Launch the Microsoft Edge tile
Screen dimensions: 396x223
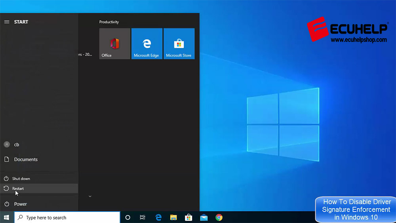[x=147, y=44]
